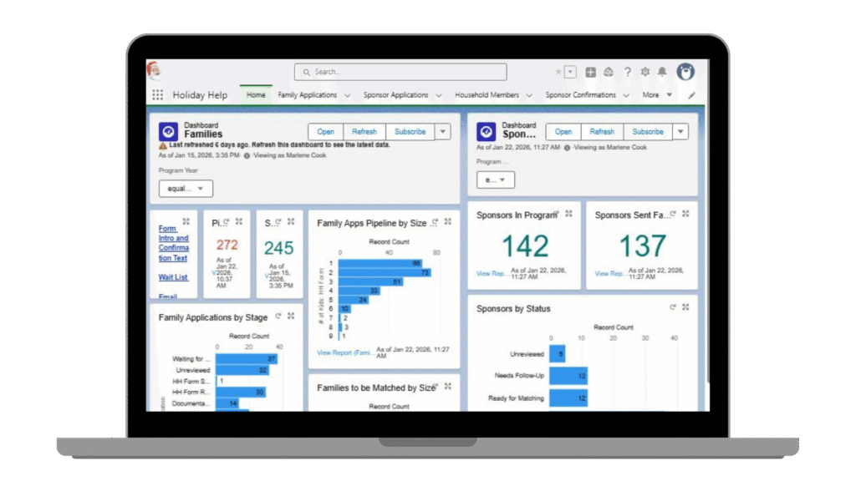
Task: Expand the Sponsors by Status widget
Action: coord(685,307)
